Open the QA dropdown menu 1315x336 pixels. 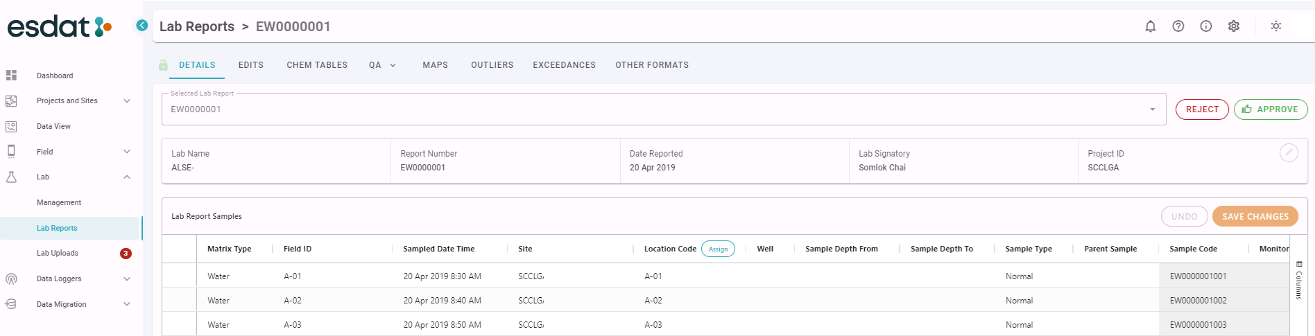pyautogui.click(x=382, y=65)
